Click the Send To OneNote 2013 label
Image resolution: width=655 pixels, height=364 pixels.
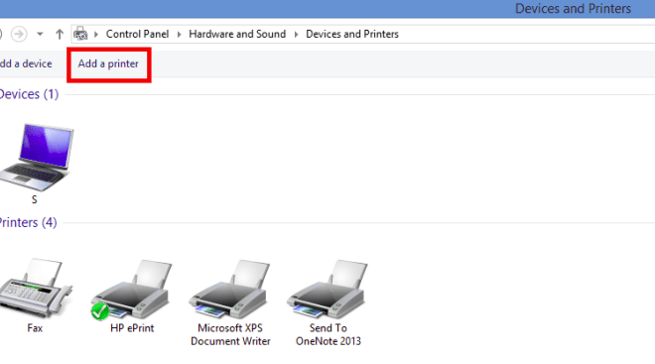[x=328, y=334]
